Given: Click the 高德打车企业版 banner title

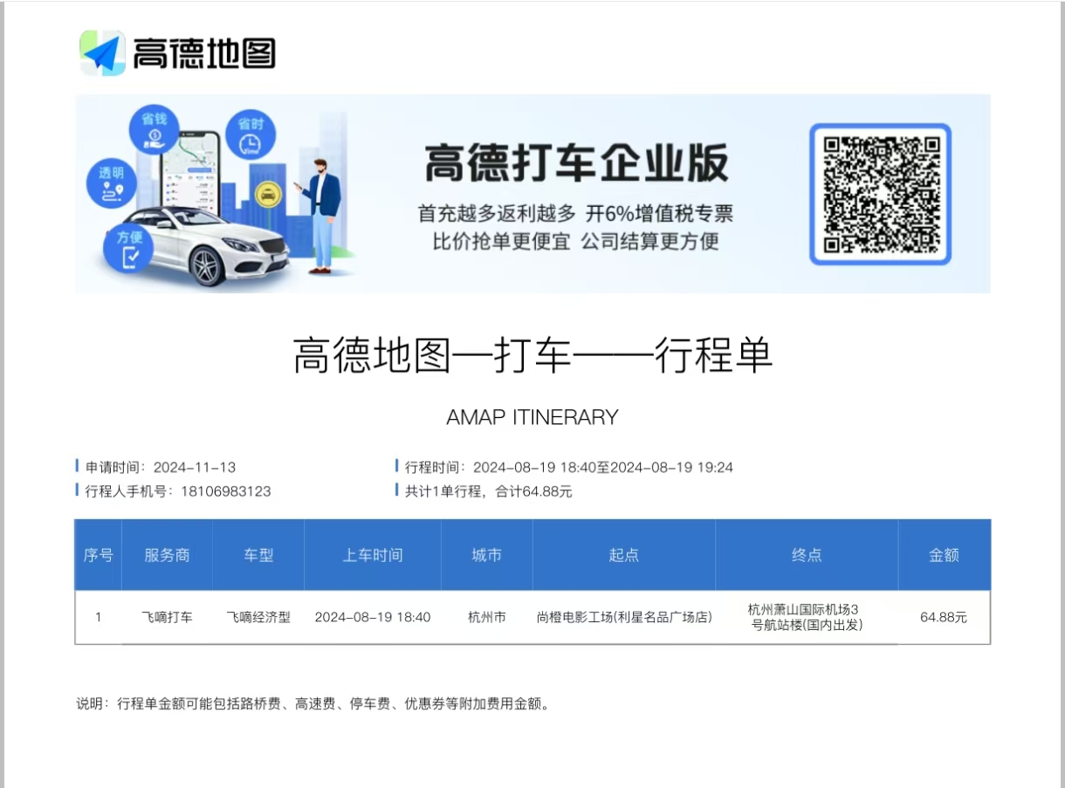Looking at the screenshot, I should [x=576, y=164].
